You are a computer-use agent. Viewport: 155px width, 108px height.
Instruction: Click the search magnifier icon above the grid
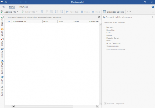pyautogui.click(x=99, y=17)
